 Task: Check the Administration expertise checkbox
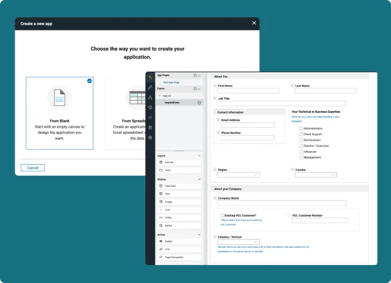[x=301, y=128]
